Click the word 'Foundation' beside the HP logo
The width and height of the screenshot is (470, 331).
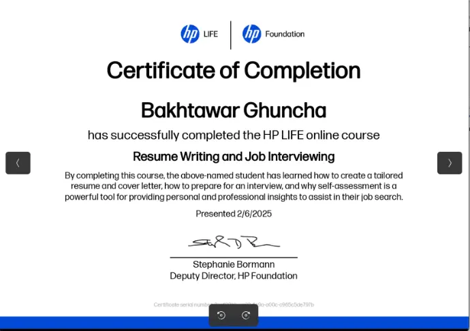tap(285, 34)
